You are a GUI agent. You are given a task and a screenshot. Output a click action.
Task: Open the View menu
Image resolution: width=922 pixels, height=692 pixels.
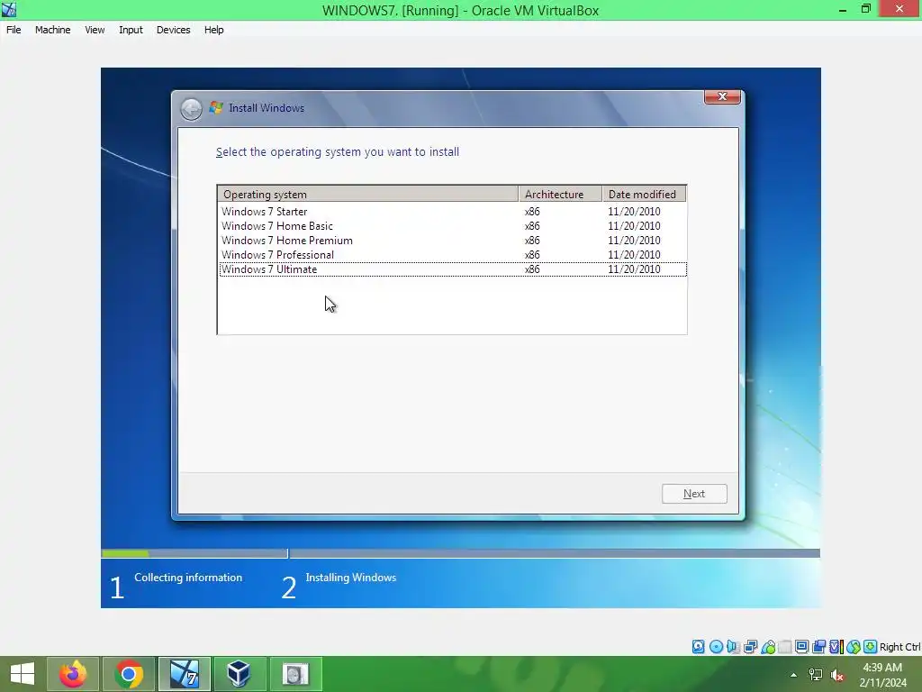point(95,30)
